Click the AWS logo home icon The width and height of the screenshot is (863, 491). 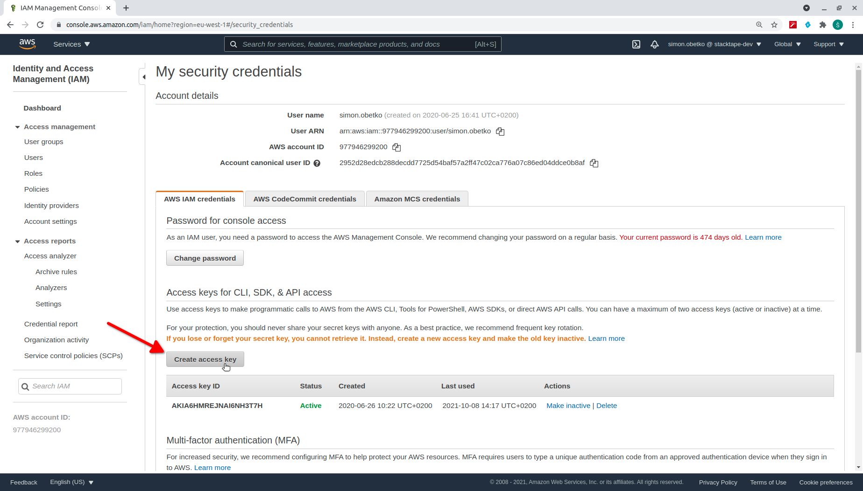point(27,44)
